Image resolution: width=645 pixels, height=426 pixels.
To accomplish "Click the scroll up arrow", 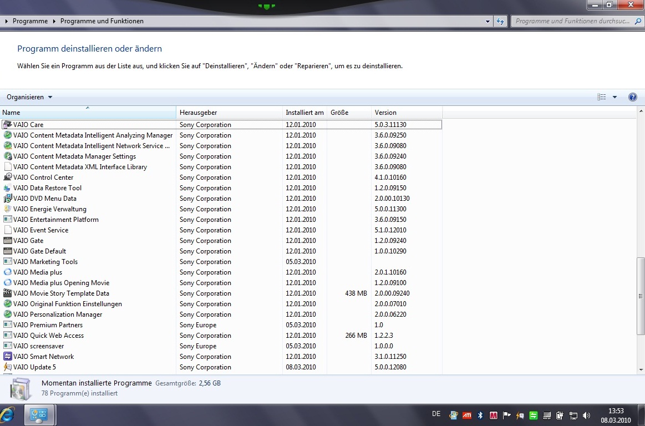I will pyautogui.click(x=641, y=111).
